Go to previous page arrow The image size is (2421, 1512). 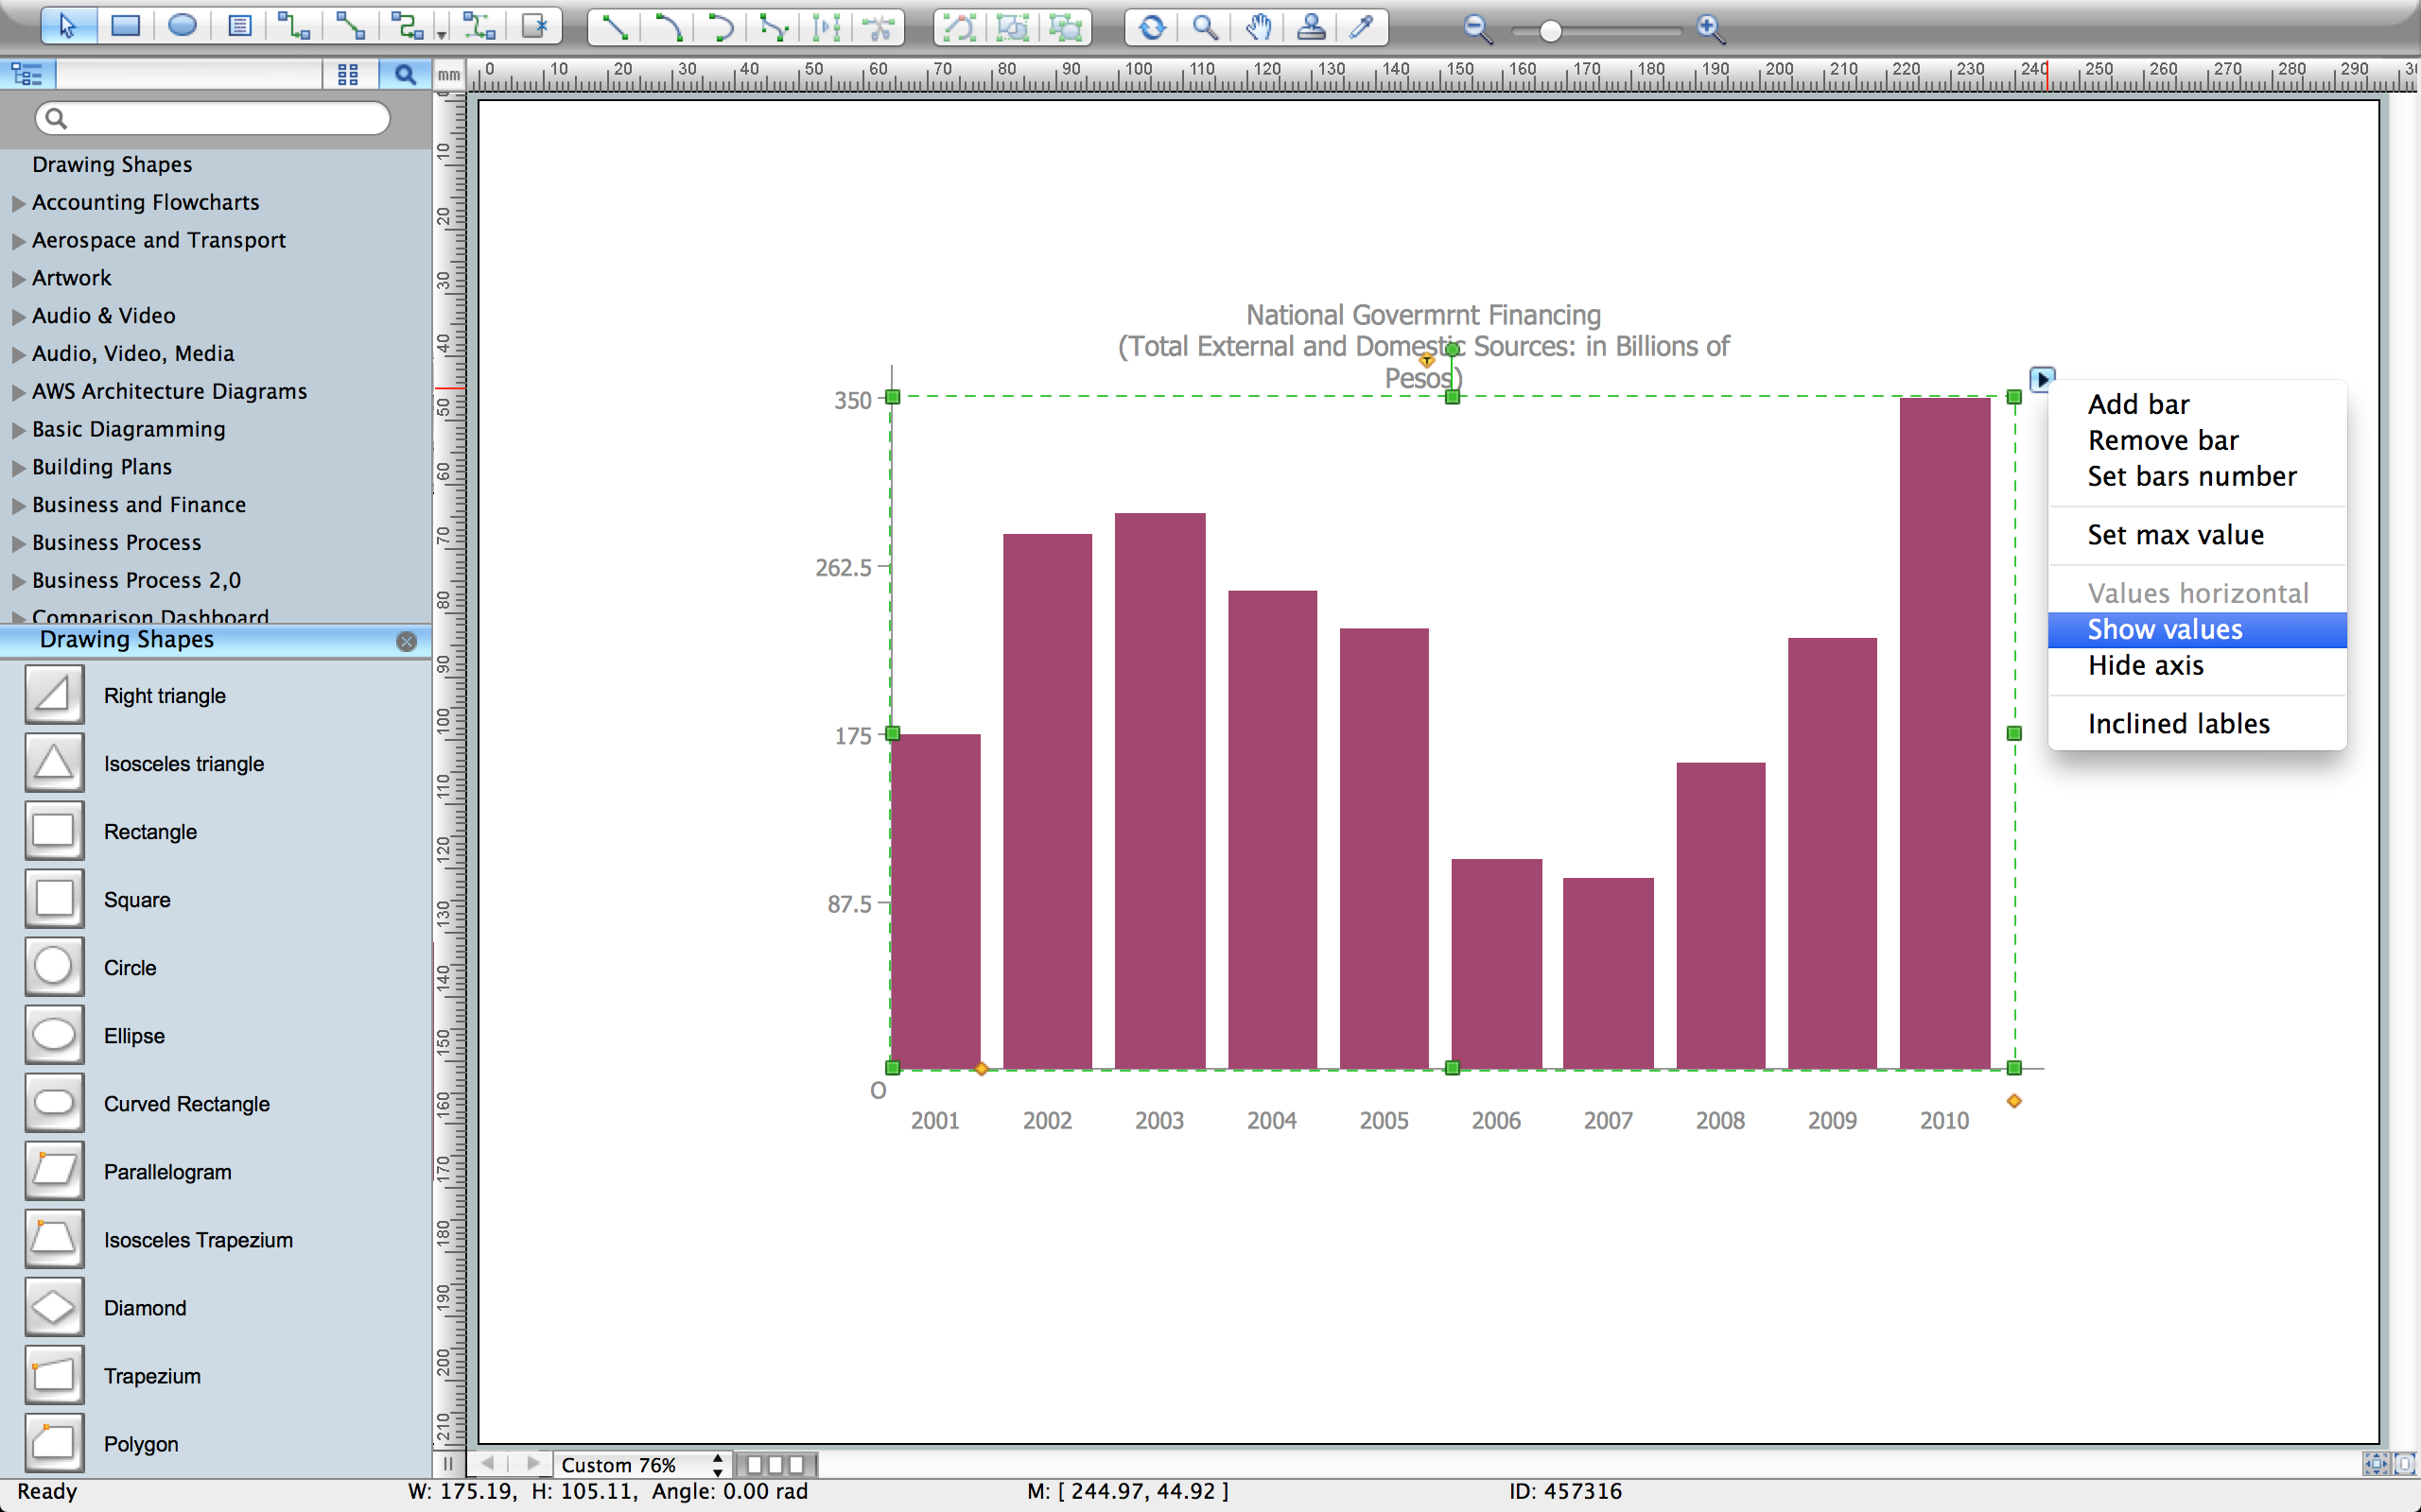tap(488, 1463)
